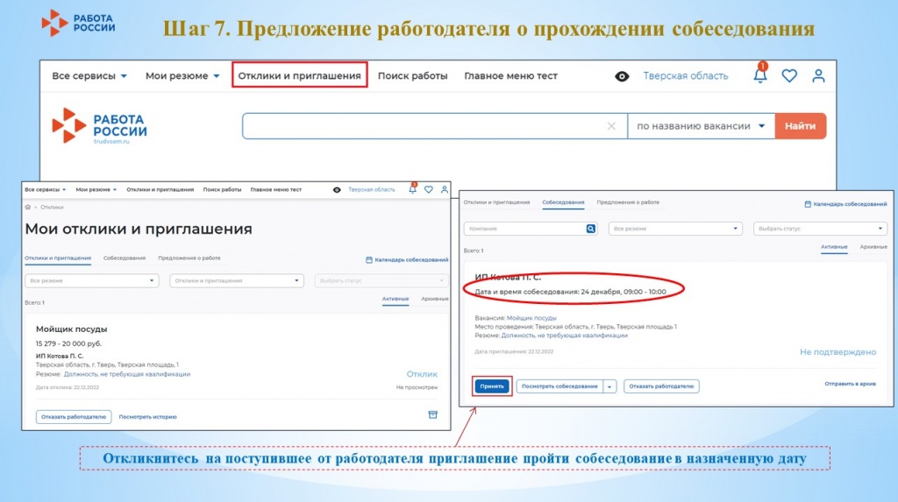Open the Мойщик посуды vacancy link in the right panel
Viewport: 898px width, 502px height.
coord(531,318)
